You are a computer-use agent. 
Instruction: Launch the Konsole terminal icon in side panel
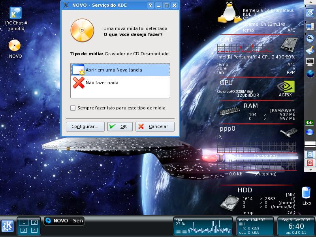[x=310, y=62]
